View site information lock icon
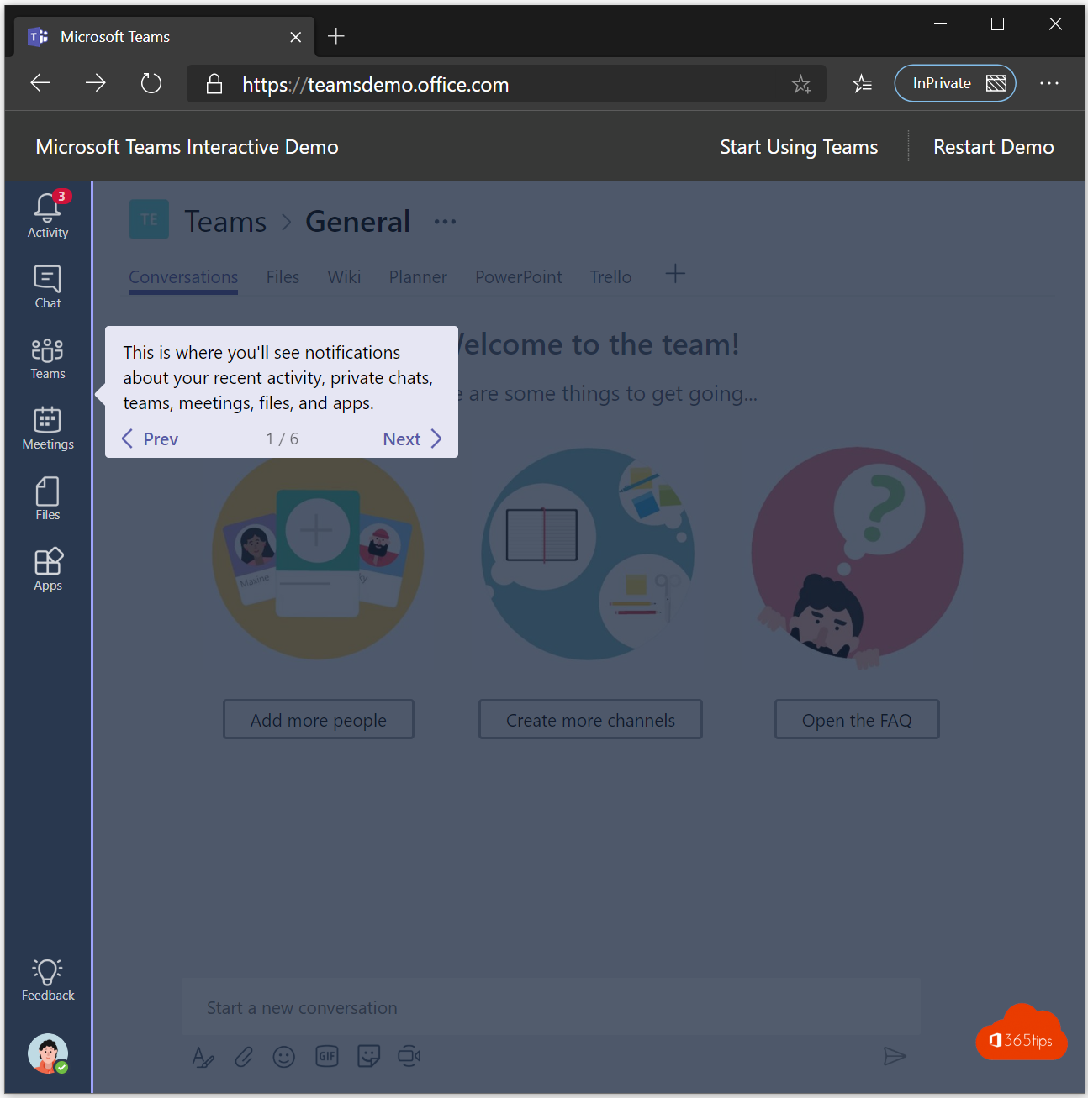This screenshot has height=1098, width=1088. click(x=214, y=83)
